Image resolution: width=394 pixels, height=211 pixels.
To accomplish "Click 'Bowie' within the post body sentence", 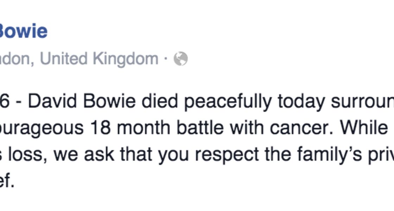I will click(109, 101).
